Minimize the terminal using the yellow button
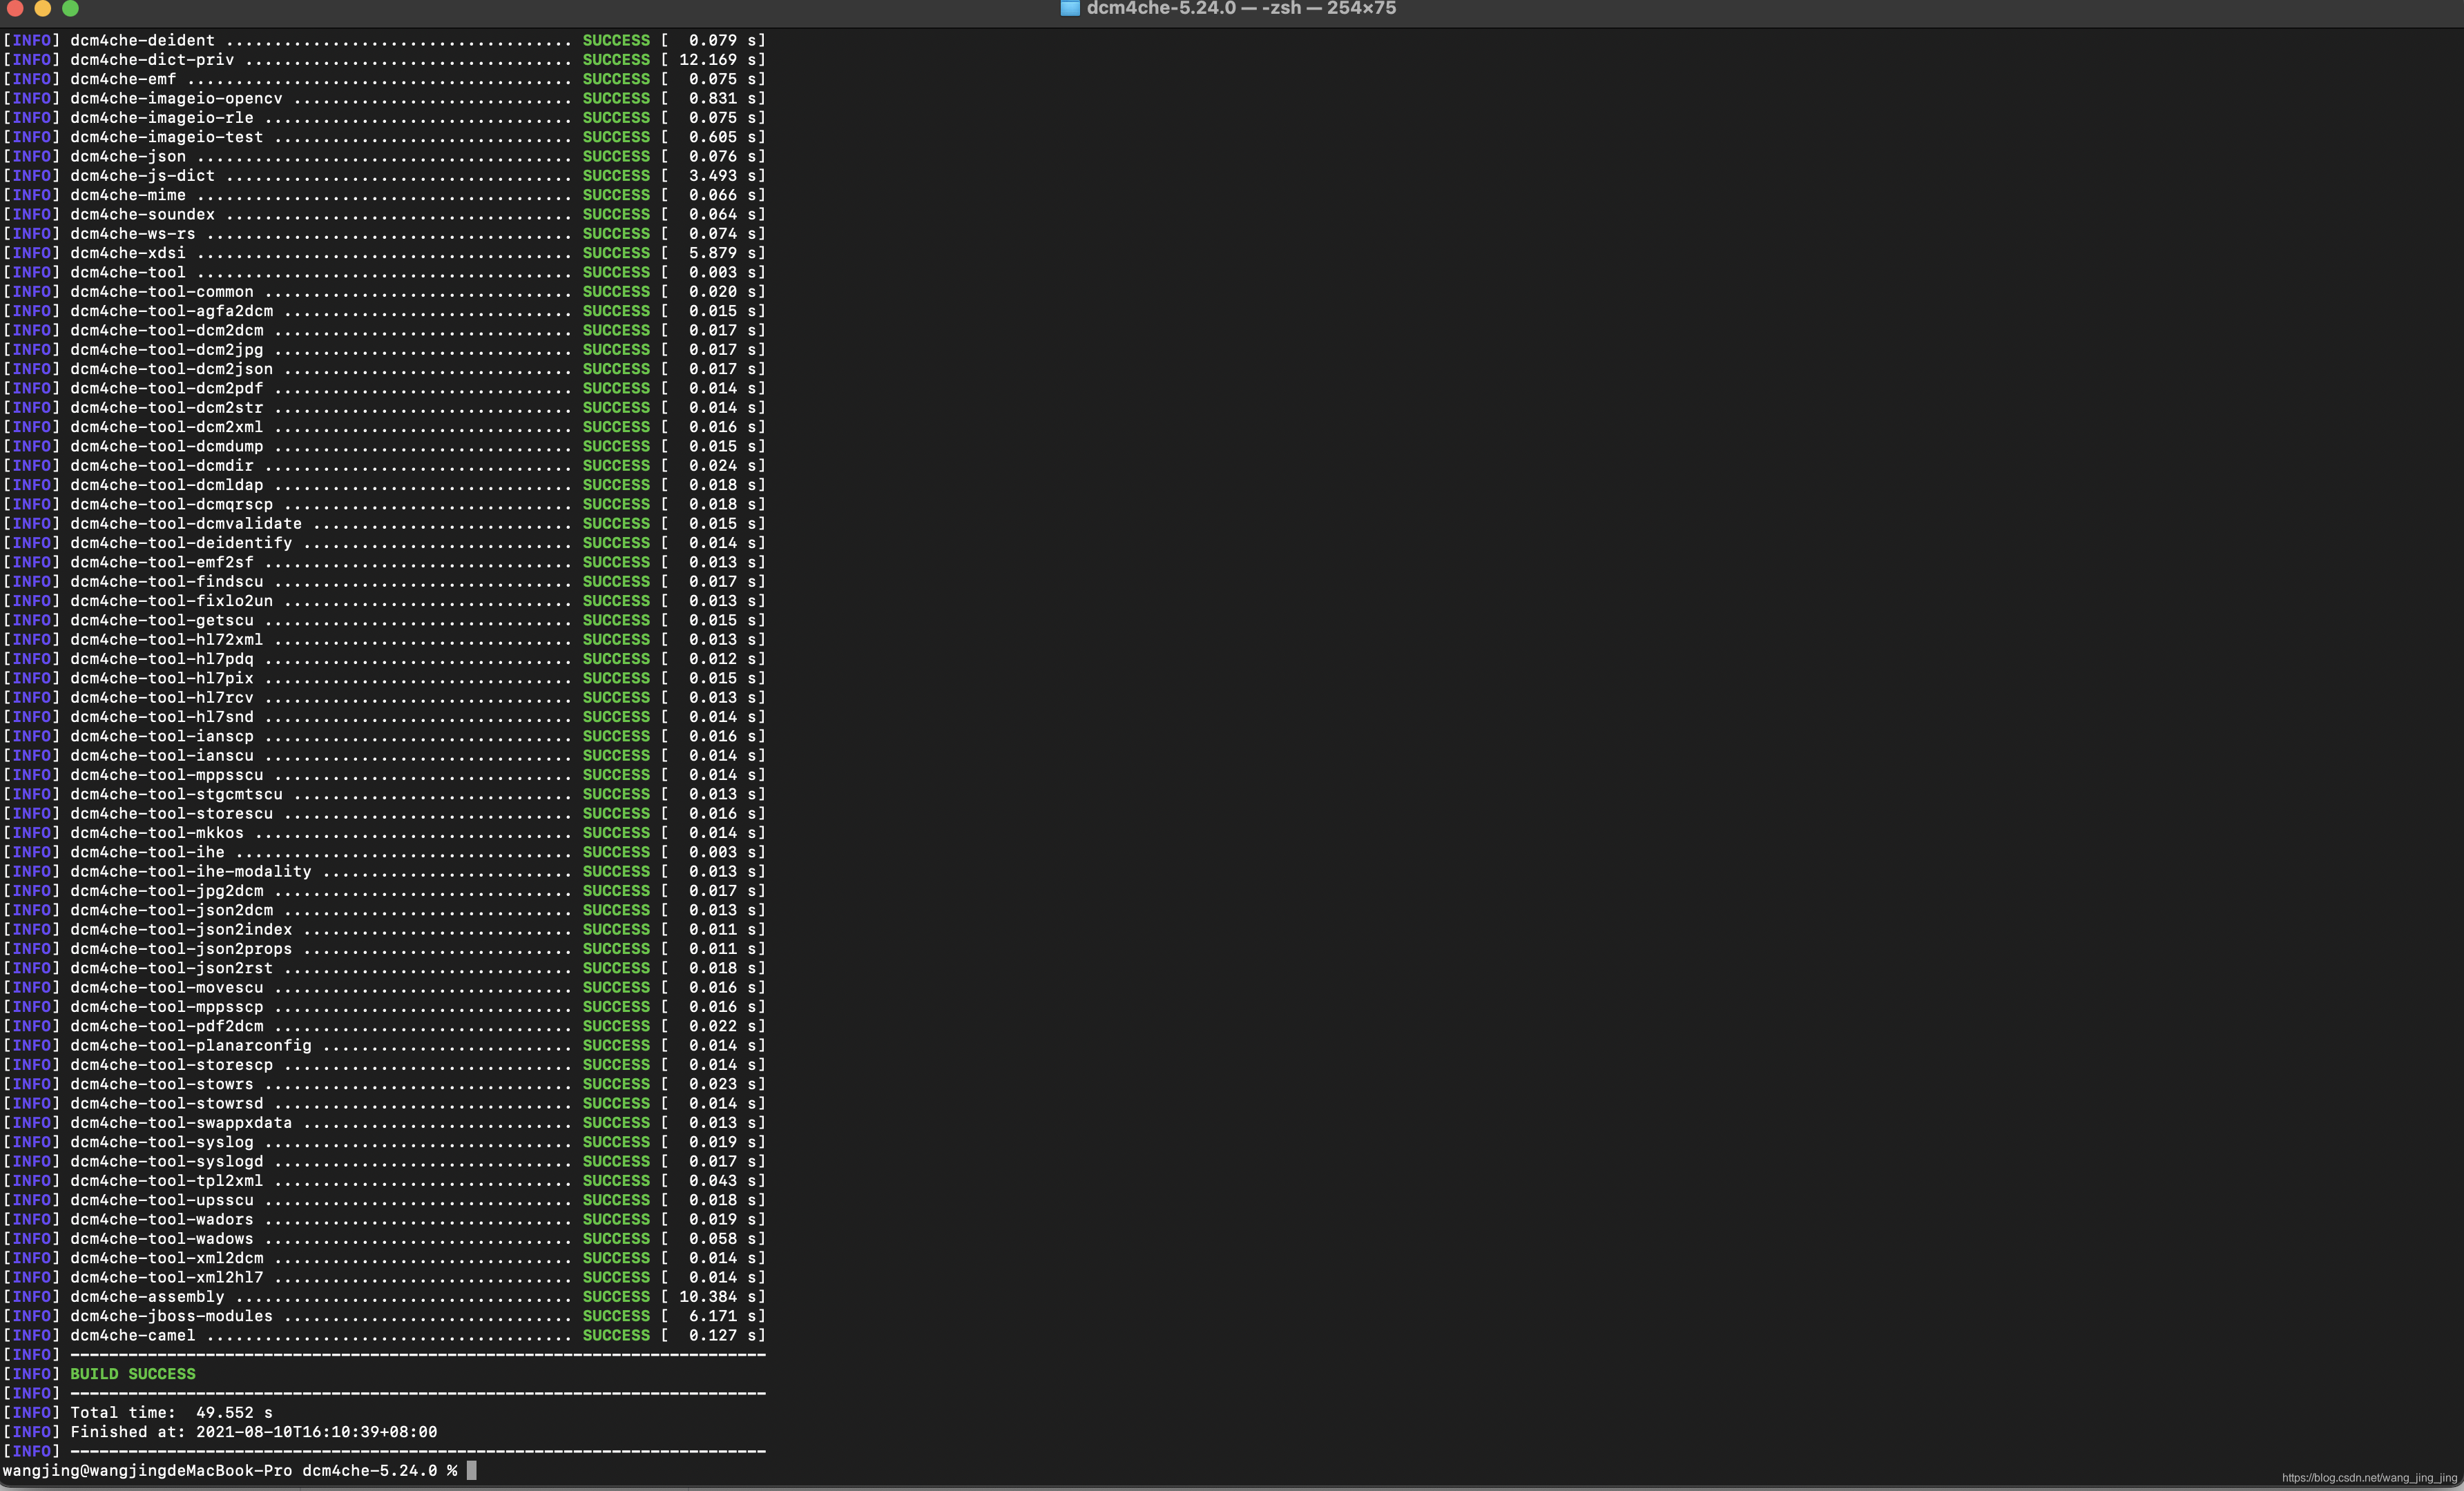This screenshot has height=1491, width=2464. (x=42, y=9)
